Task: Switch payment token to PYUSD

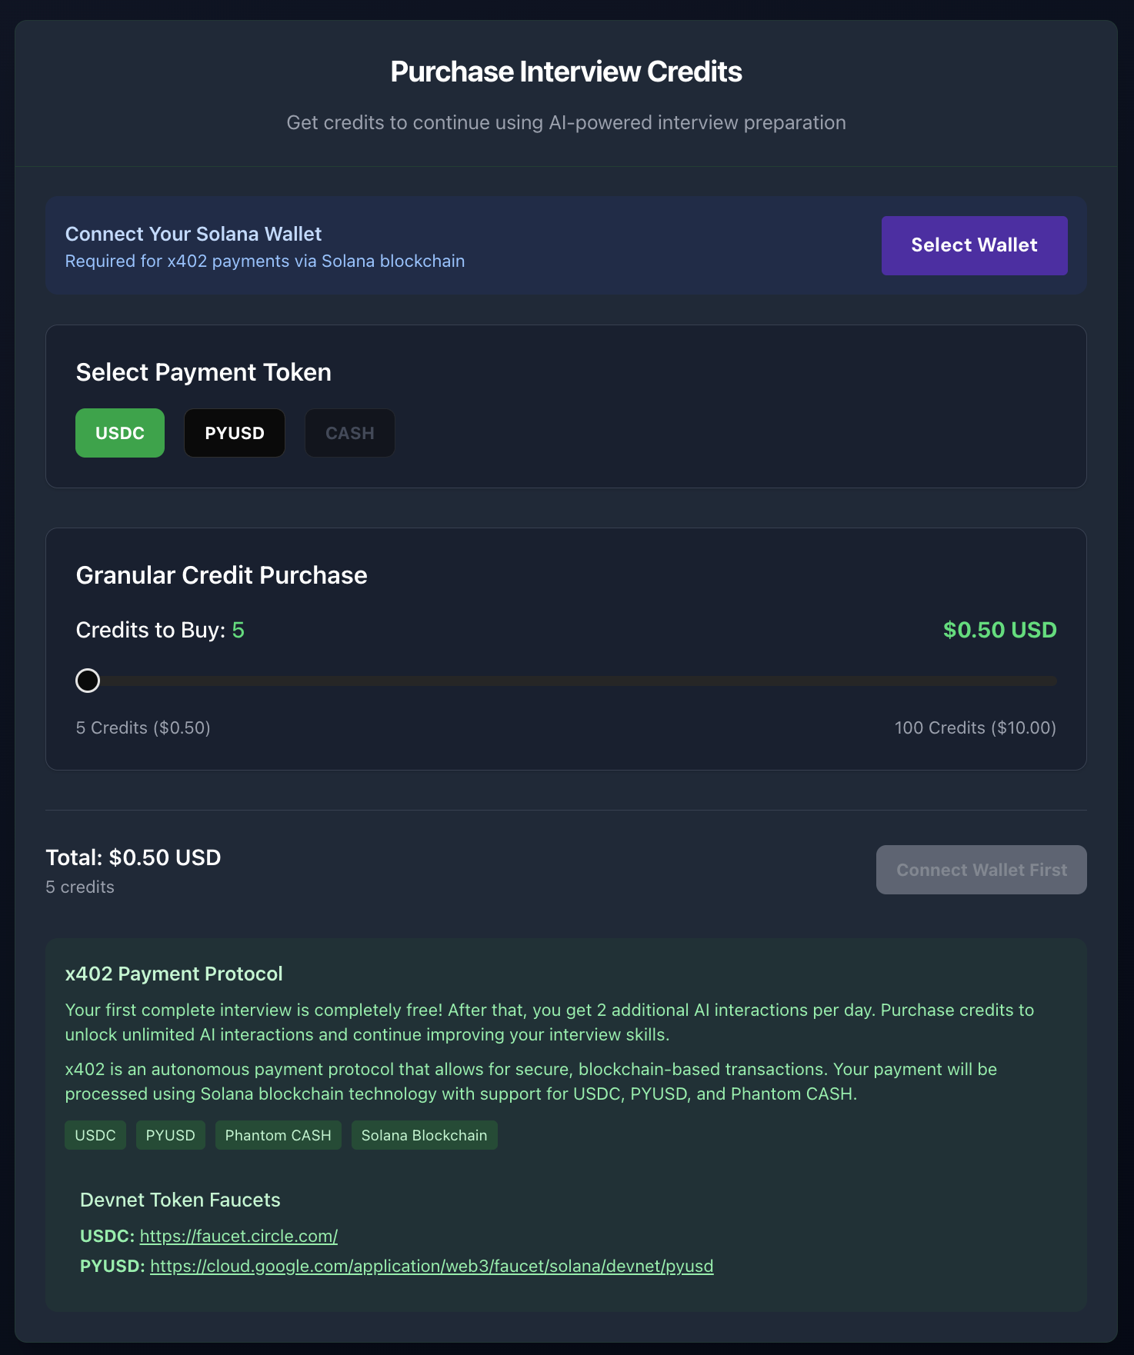Action: [234, 432]
